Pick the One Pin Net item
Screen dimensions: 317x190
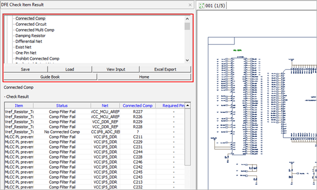[26, 53]
